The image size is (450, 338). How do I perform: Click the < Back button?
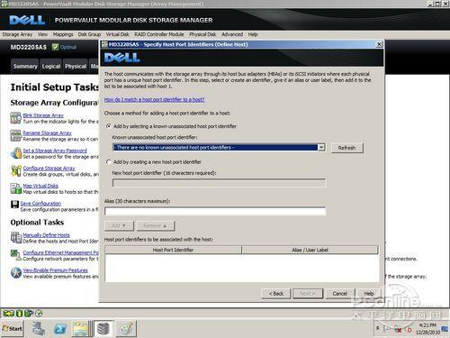pyautogui.click(x=276, y=294)
